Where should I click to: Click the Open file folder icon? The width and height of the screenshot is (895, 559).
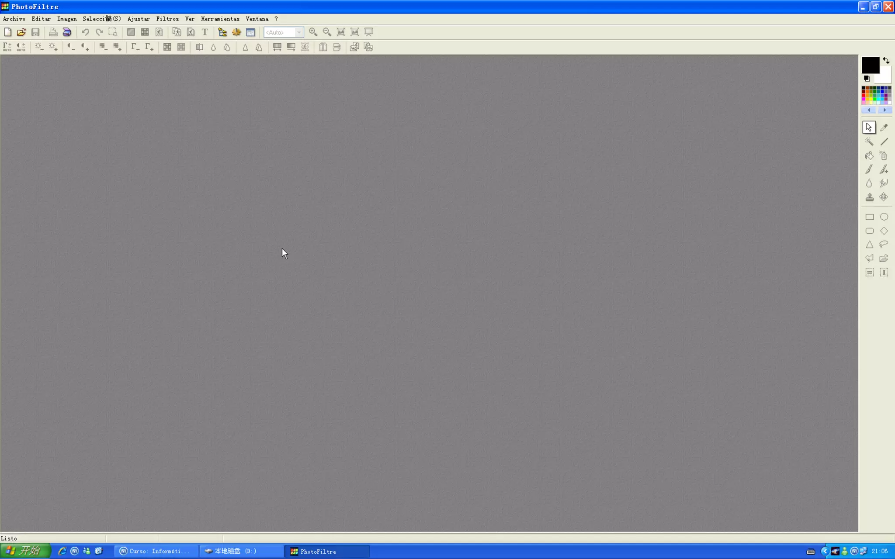pyautogui.click(x=21, y=32)
